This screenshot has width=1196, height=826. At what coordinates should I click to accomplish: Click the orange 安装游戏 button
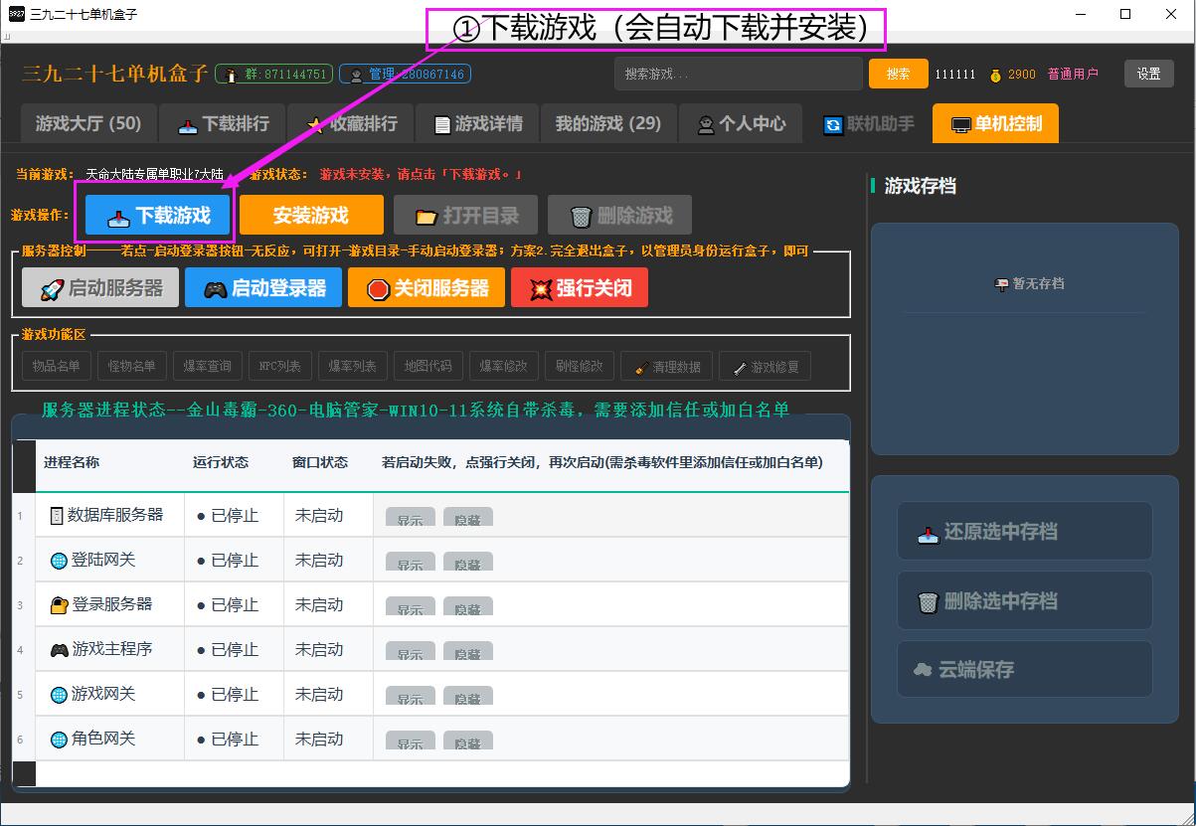tap(311, 216)
